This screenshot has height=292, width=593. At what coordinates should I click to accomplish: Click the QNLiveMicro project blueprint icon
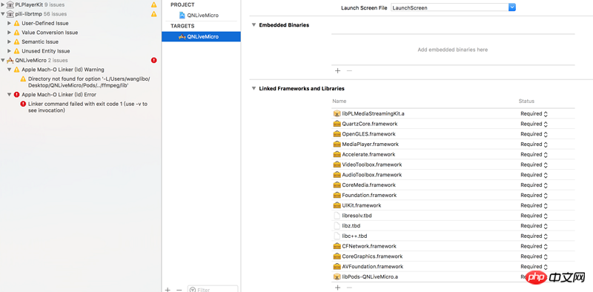[x=182, y=16]
